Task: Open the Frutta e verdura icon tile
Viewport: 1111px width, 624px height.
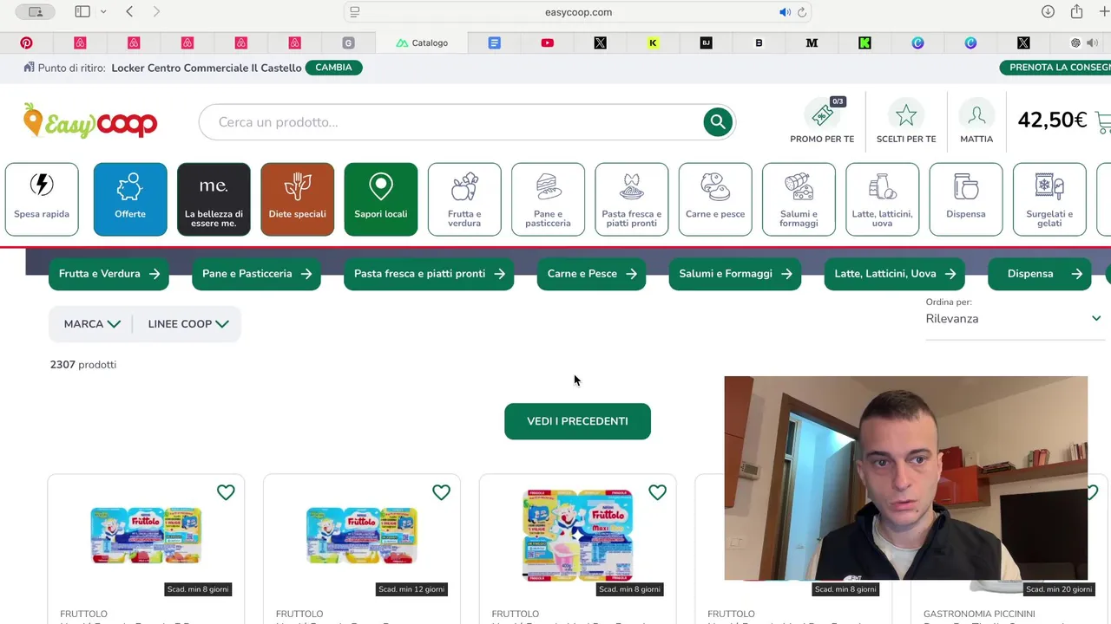Action: [464, 199]
